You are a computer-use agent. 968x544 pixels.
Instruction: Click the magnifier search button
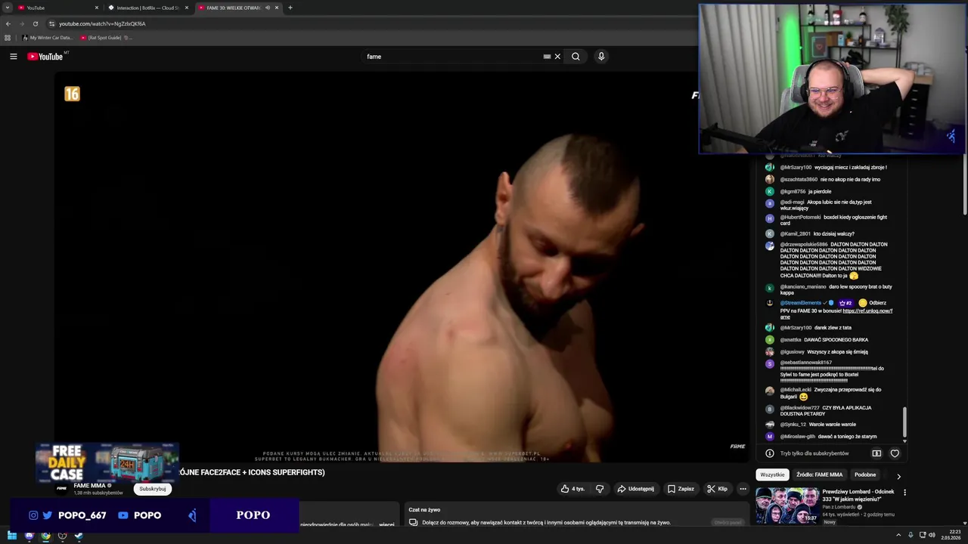576,57
